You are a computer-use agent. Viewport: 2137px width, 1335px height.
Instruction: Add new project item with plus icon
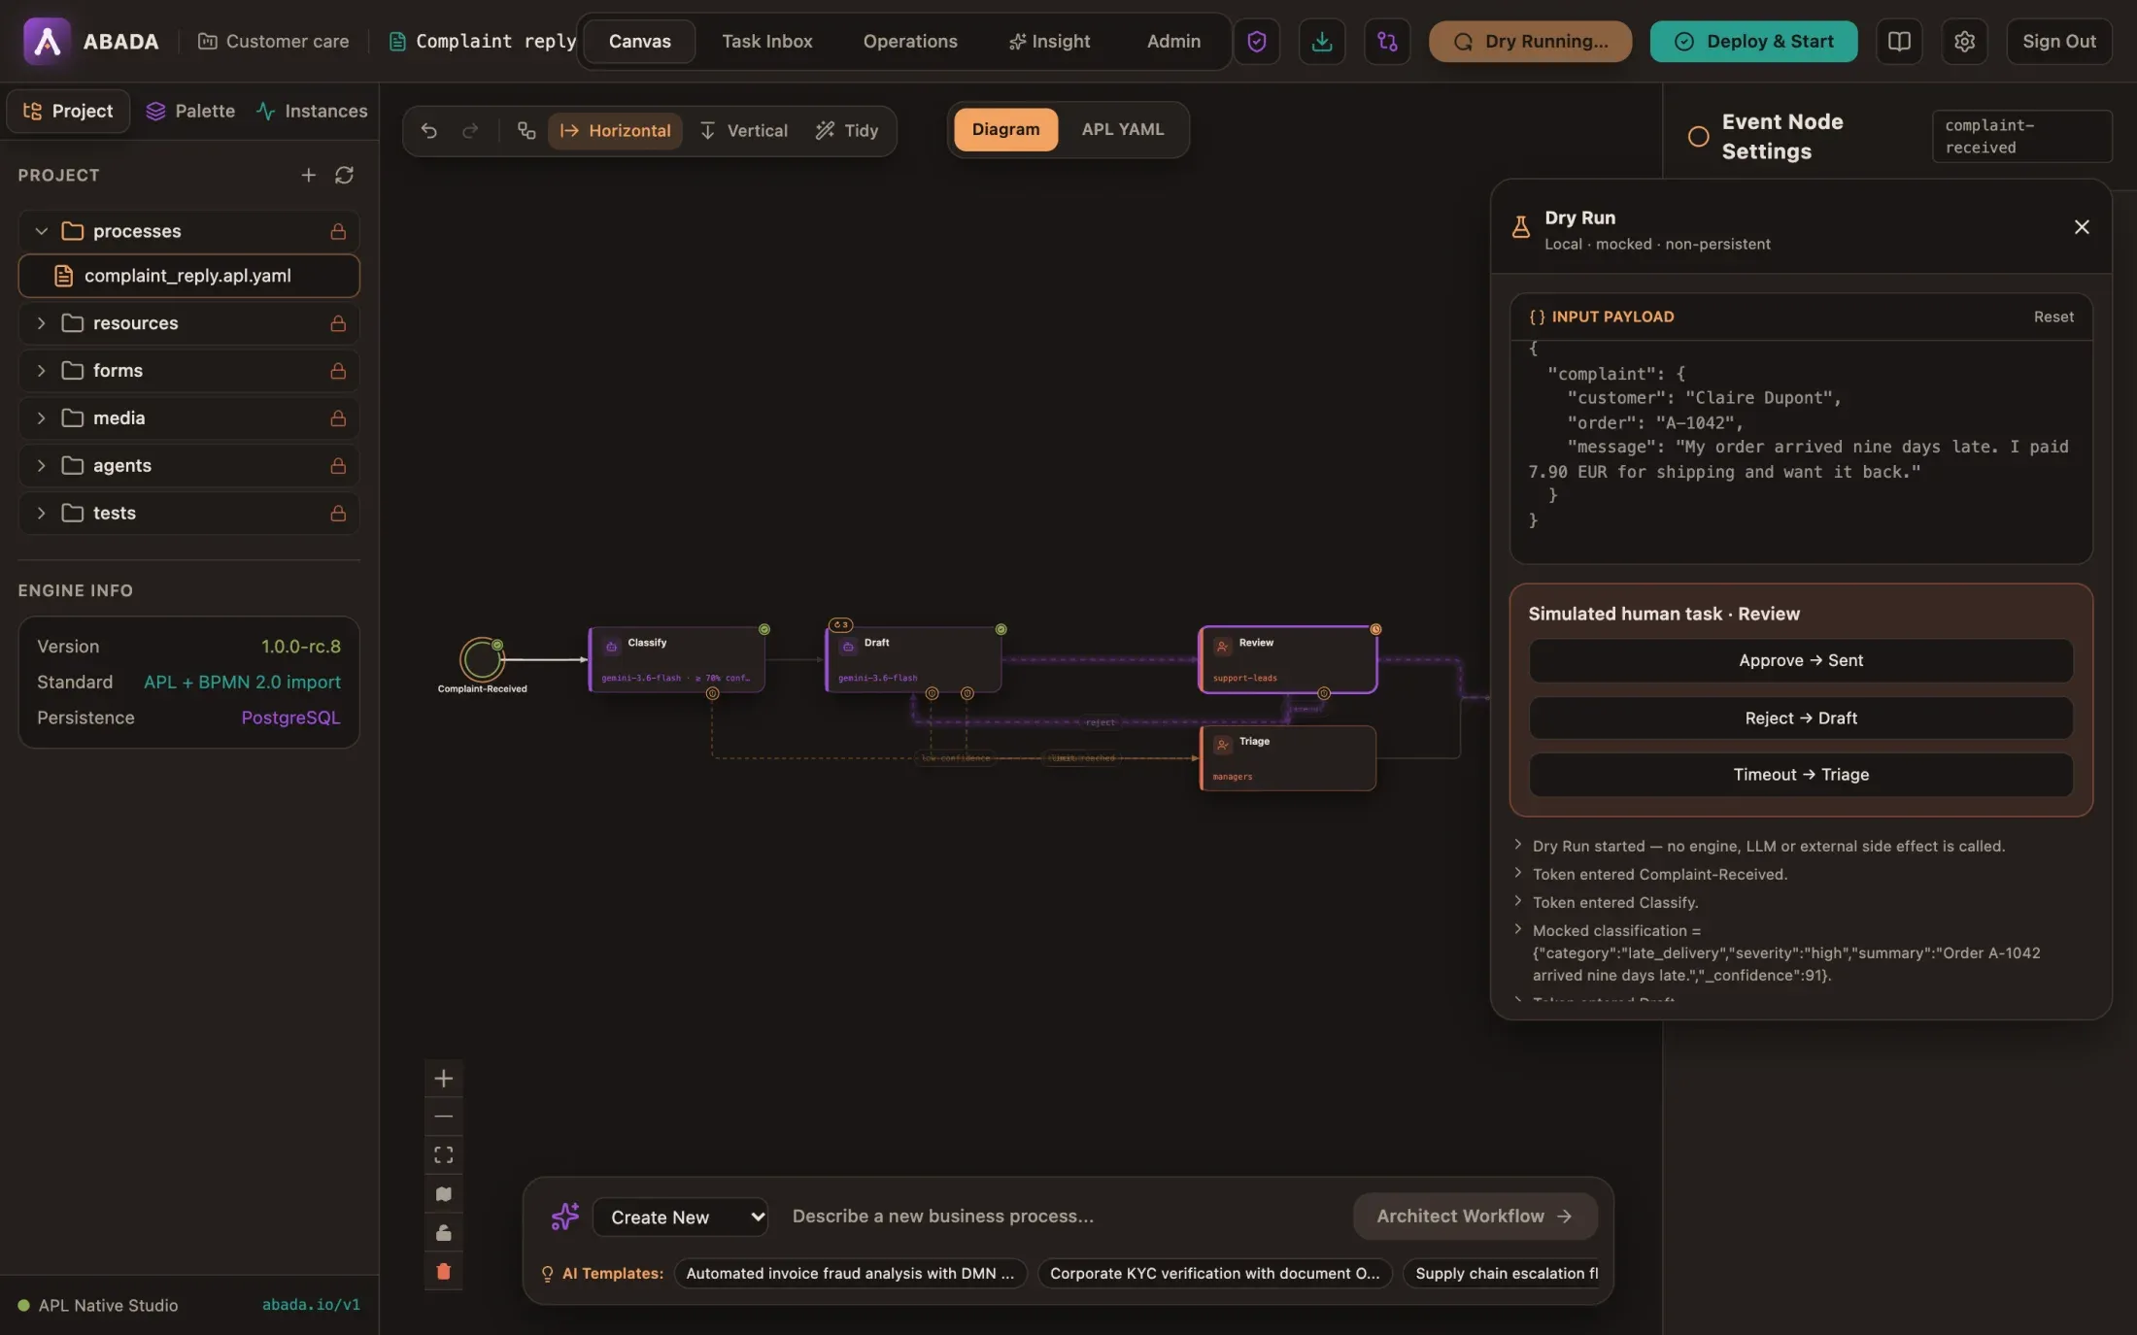point(308,175)
